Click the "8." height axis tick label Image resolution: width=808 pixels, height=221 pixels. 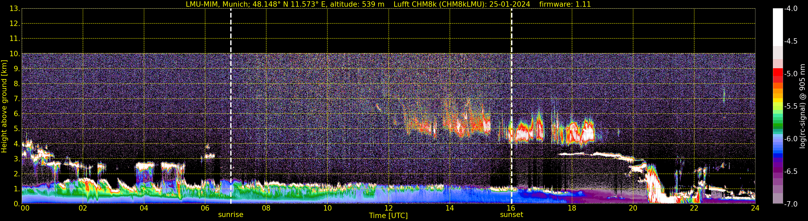17,84
